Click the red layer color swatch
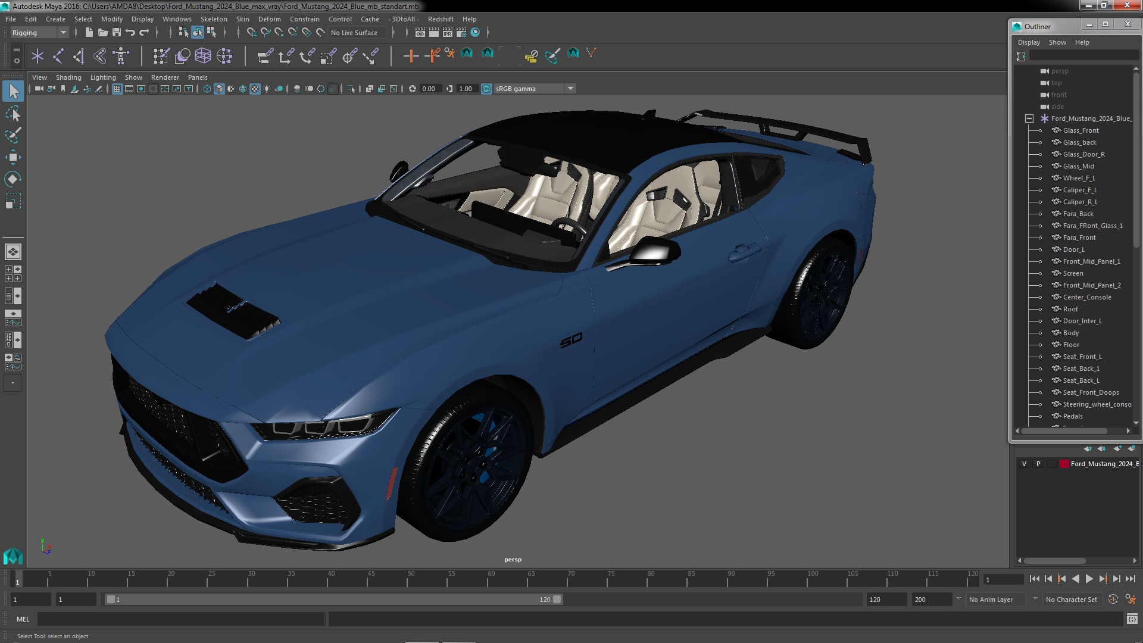Viewport: 1143px width, 643px height. coord(1064,464)
